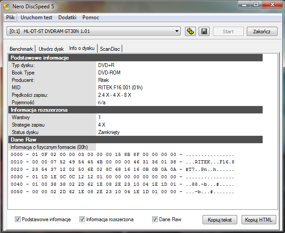The image size is (285, 233).
Task: Click the Zakończ button
Action: point(262,32)
